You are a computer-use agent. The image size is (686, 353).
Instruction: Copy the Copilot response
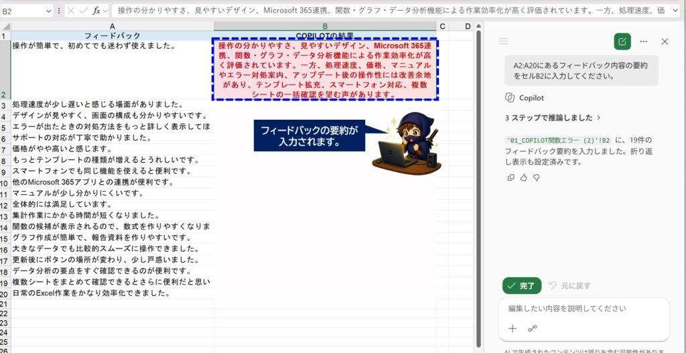510,178
